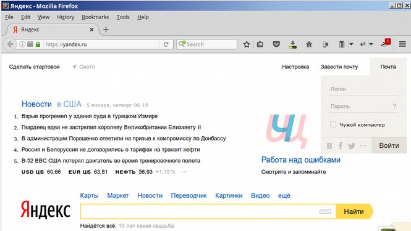
Task: Open the Картинки service link
Action: point(229,195)
